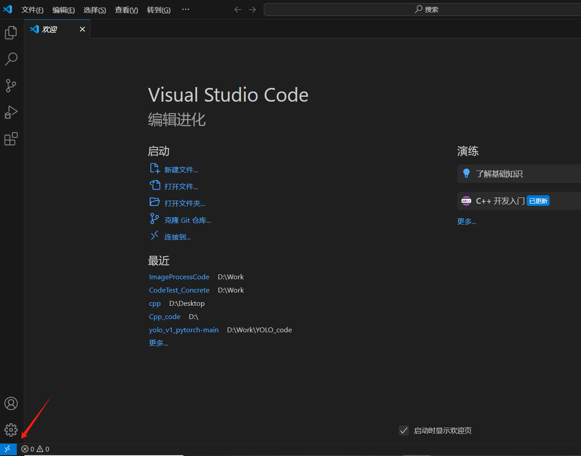Click the 连接到... link
The width and height of the screenshot is (581, 456).
pyautogui.click(x=178, y=237)
